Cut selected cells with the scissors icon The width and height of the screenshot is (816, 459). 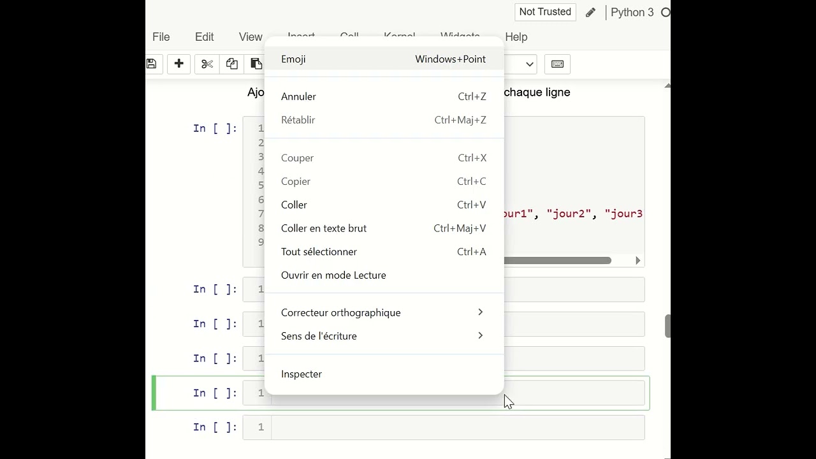coord(207,64)
